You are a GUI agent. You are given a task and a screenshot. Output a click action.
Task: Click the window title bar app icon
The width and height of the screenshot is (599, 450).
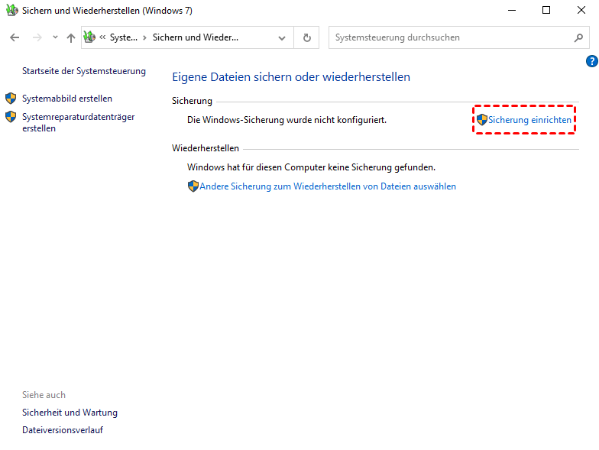(12, 11)
